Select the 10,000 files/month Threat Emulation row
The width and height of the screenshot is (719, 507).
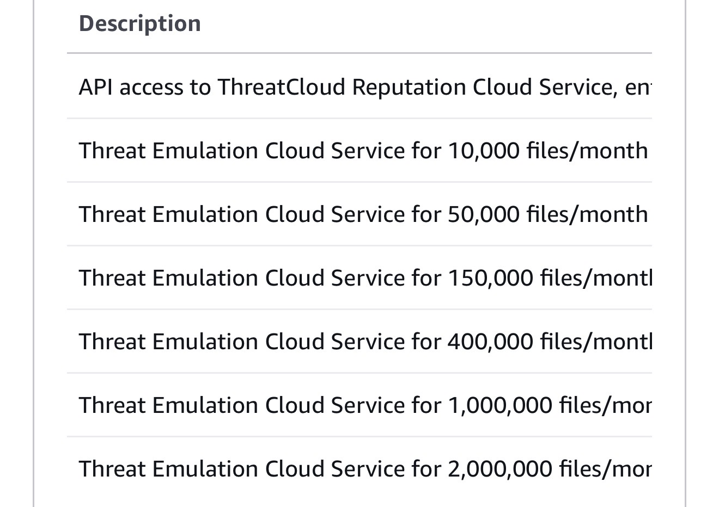coord(359,151)
